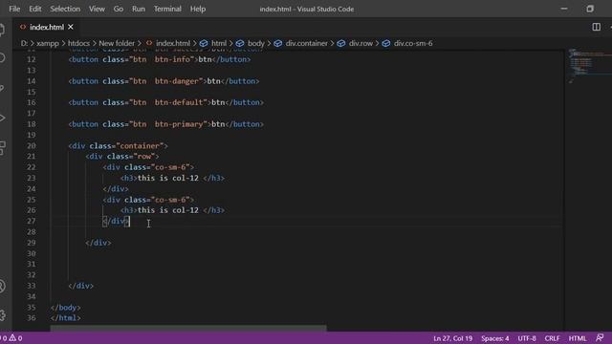Click the "container" class string

140,145
